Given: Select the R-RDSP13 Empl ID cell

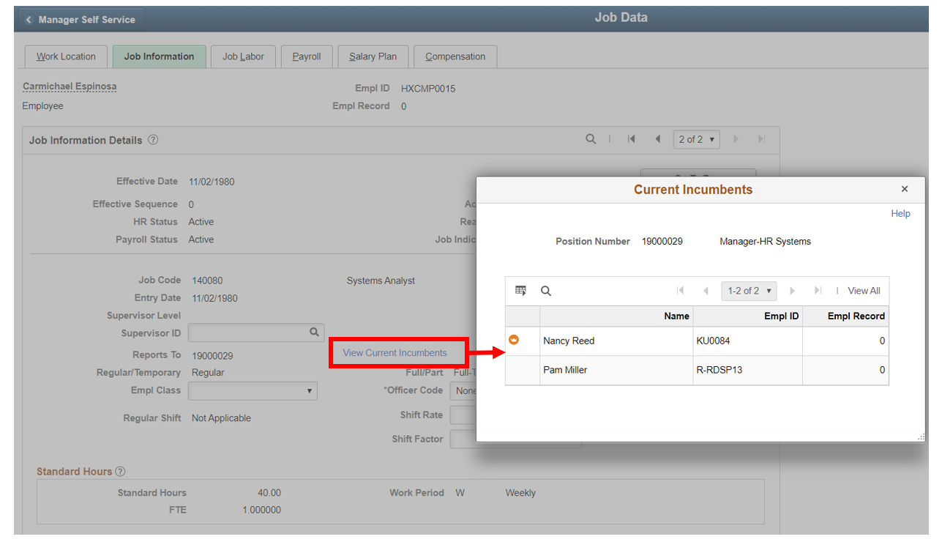Looking at the screenshot, I should click(747, 370).
